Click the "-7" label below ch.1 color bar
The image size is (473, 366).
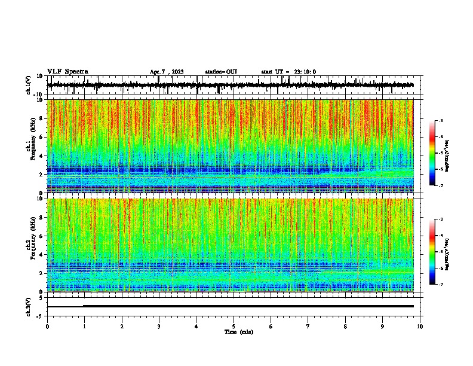(440, 185)
